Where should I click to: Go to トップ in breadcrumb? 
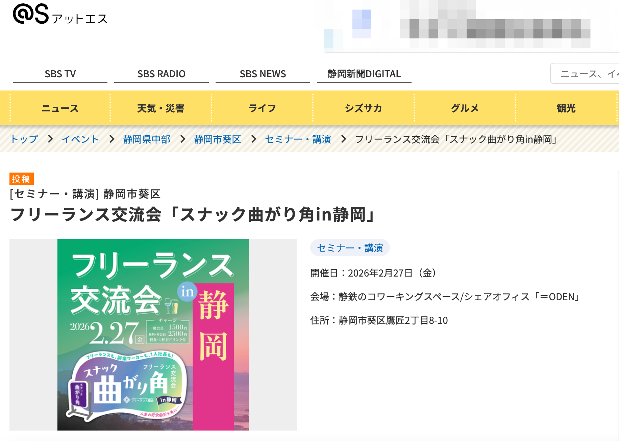24,139
